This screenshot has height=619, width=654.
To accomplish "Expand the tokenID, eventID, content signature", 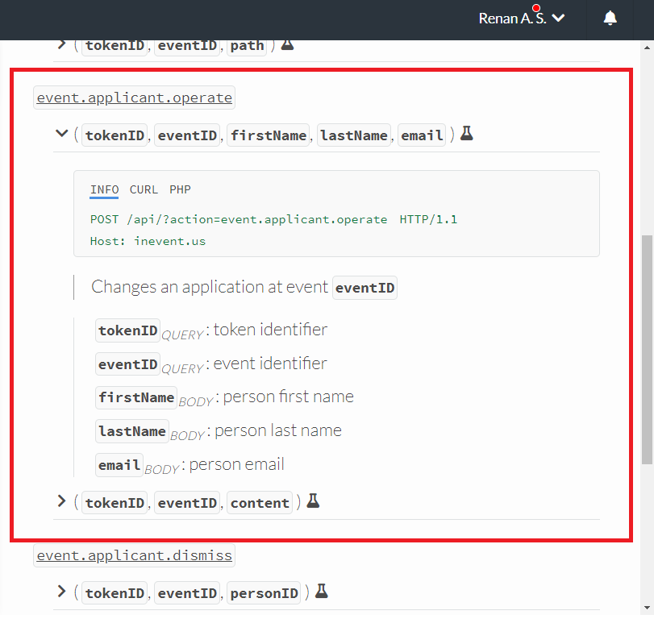I will tap(61, 501).
